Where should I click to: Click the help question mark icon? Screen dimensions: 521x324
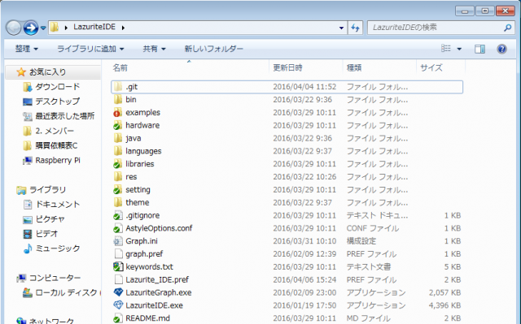pyautogui.click(x=501, y=49)
